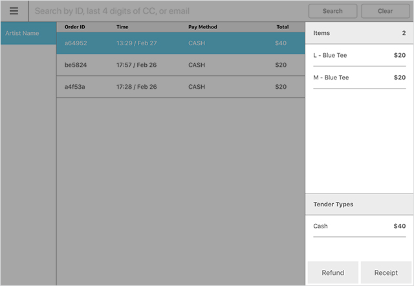Image resolution: width=414 pixels, height=286 pixels.
Task: Click the order search input field
Action: coord(168,11)
